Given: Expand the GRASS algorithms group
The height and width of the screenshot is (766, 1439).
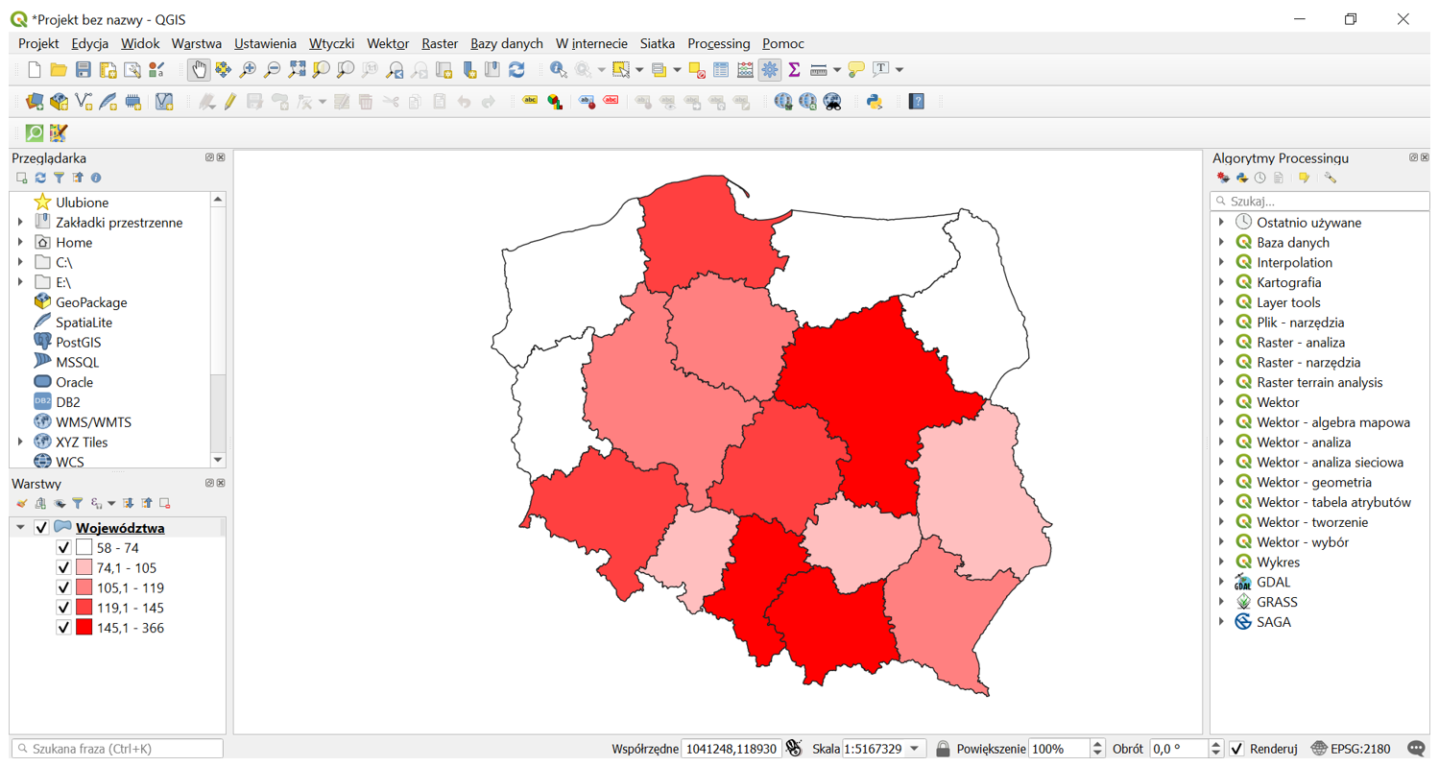Looking at the screenshot, I should (x=1223, y=602).
